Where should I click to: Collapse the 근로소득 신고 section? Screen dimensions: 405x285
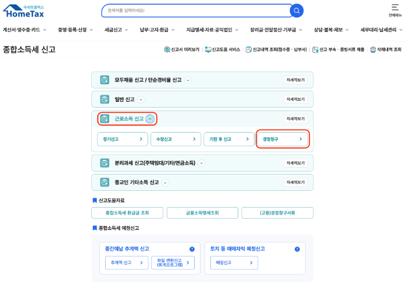pos(150,119)
